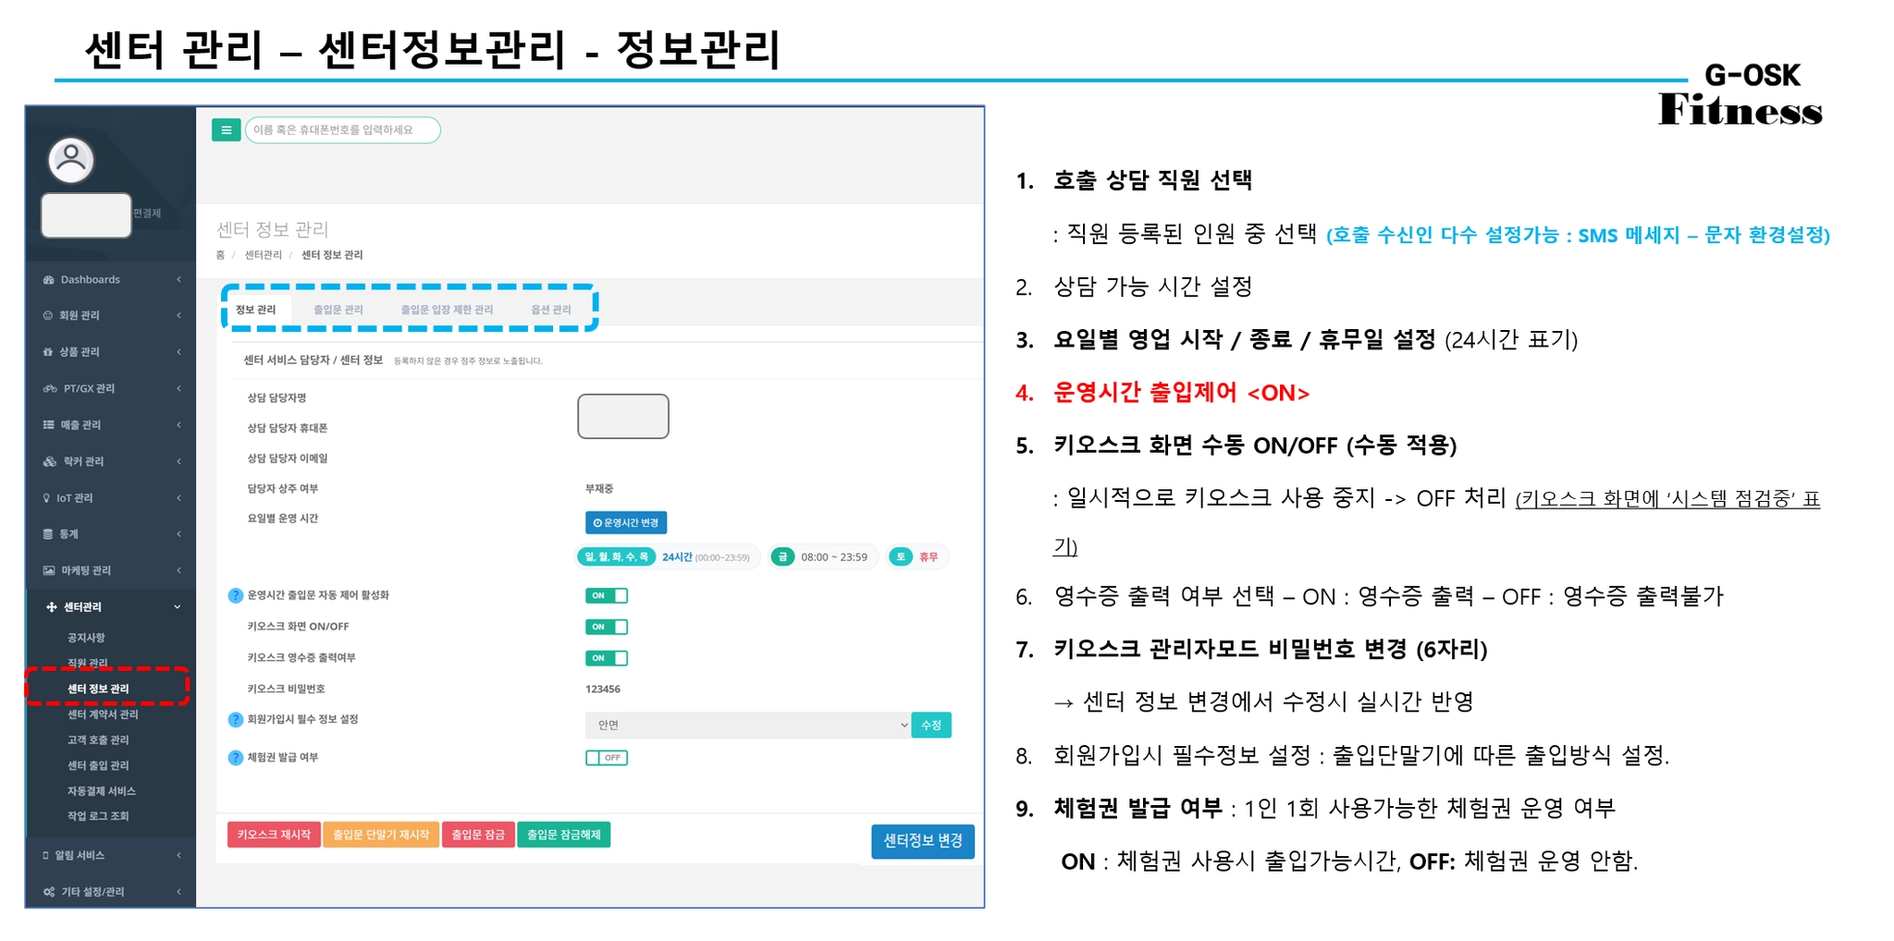Toggle 운영시간 출입문 자동 제어 switch
The width and height of the screenshot is (1894, 941).
607,596
